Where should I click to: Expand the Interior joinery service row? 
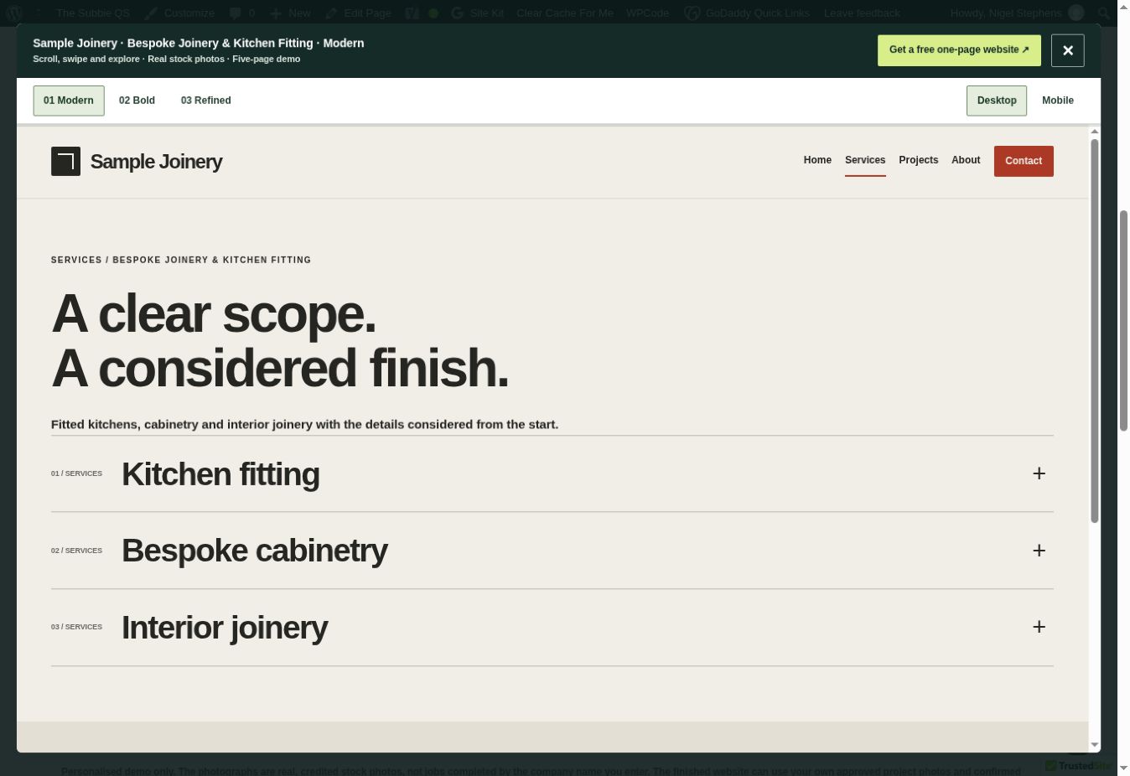(552, 628)
